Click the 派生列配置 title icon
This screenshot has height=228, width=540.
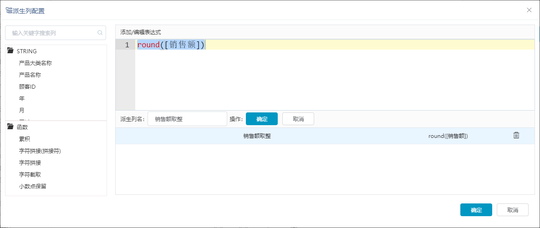9,10
